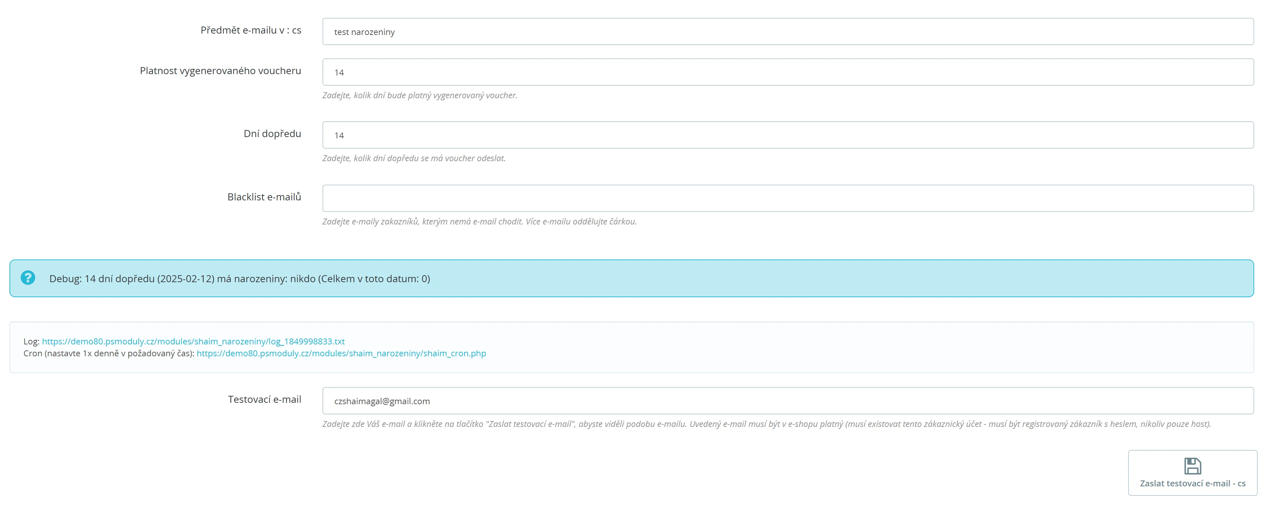The height and width of the screenshot is (507, 1264).
Task: Open the log_1849998833.txt log link
Action: pyautogui.click(x=193, y=341)
